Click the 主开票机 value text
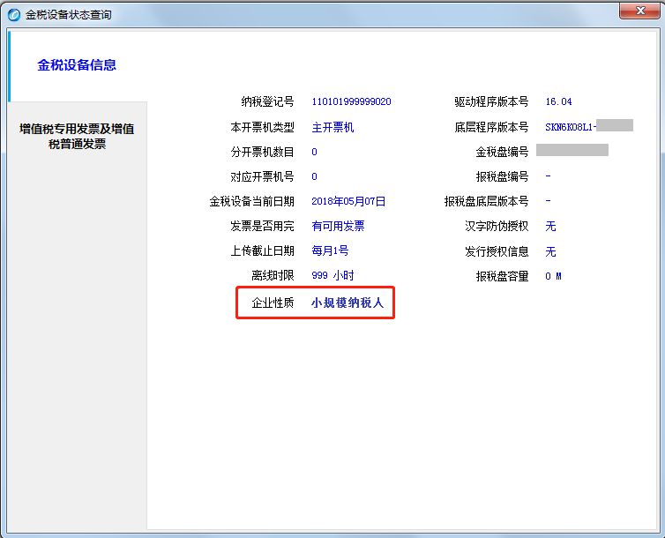 (332, 127)
